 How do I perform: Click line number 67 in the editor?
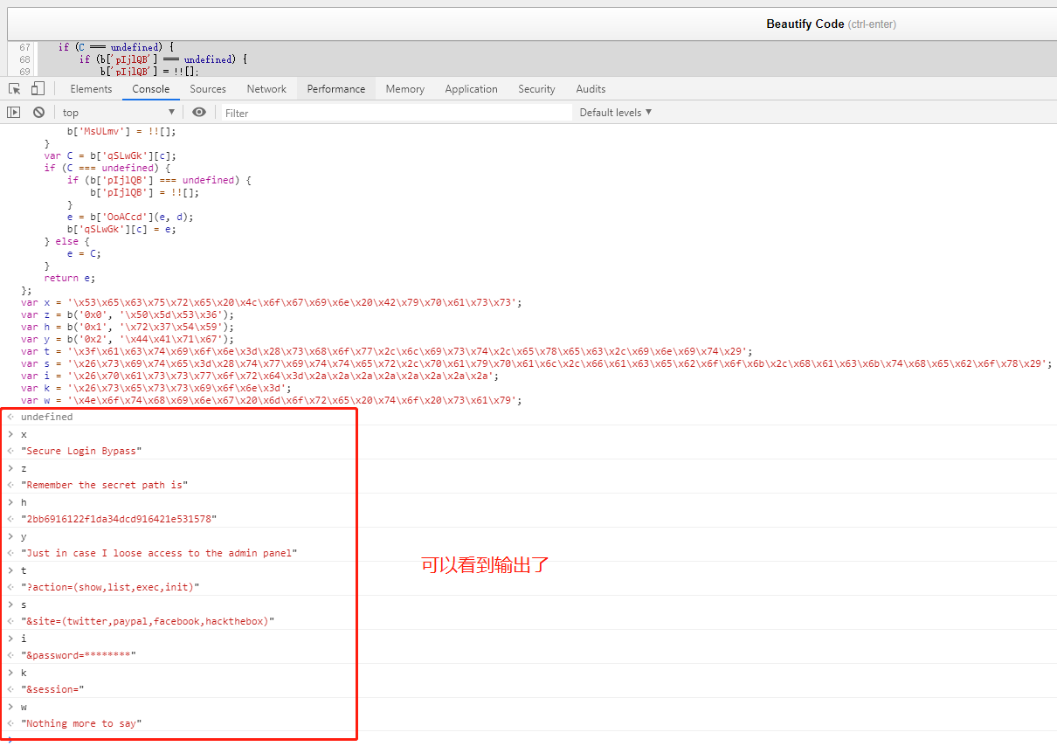tap(24, 47)
